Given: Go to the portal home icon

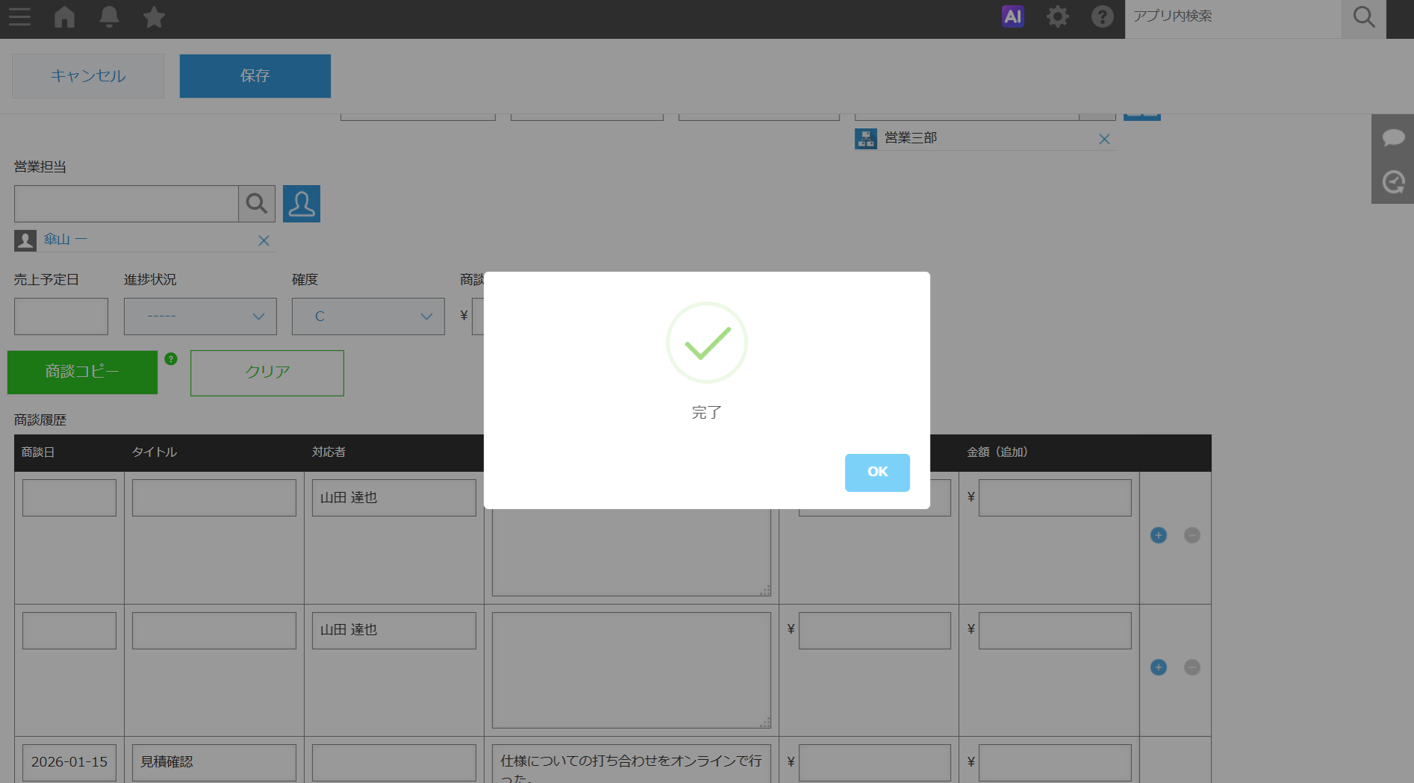Looking at the screenshot, I should click(65, 16).
